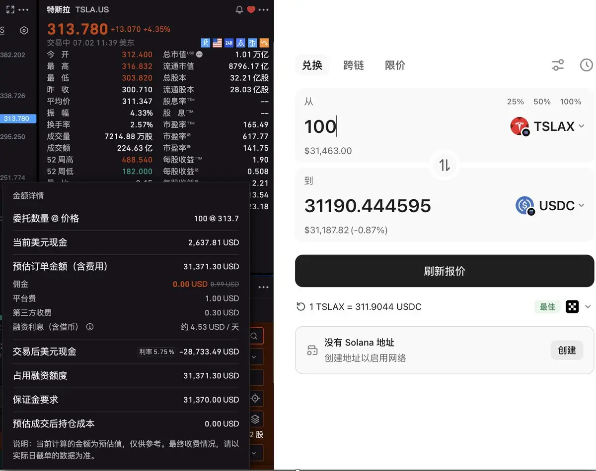Click the orange downward chart badge icon
This screenshot has width=596, height=471.
pos(264,43)
